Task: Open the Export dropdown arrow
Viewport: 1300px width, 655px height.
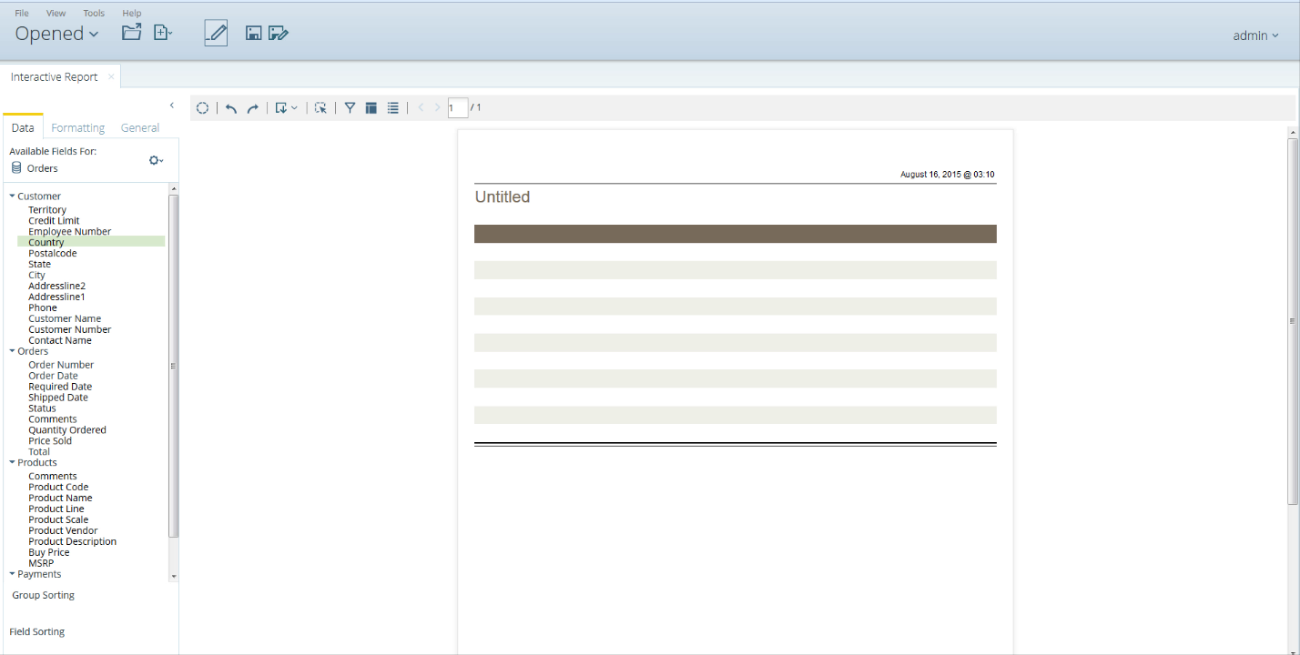Action: pyautogui.click(x=294, y=108)
